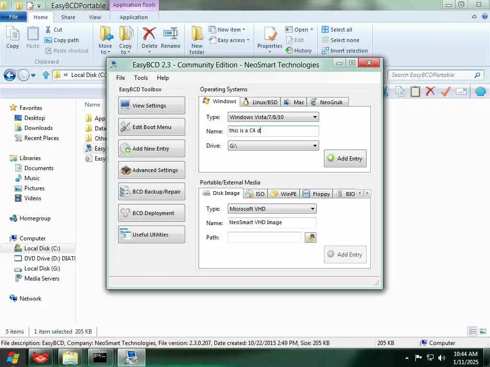This screenshot has height=367, width=490.
Task: Click the Explorer Back navigation arrow
Action: [10, 75]
